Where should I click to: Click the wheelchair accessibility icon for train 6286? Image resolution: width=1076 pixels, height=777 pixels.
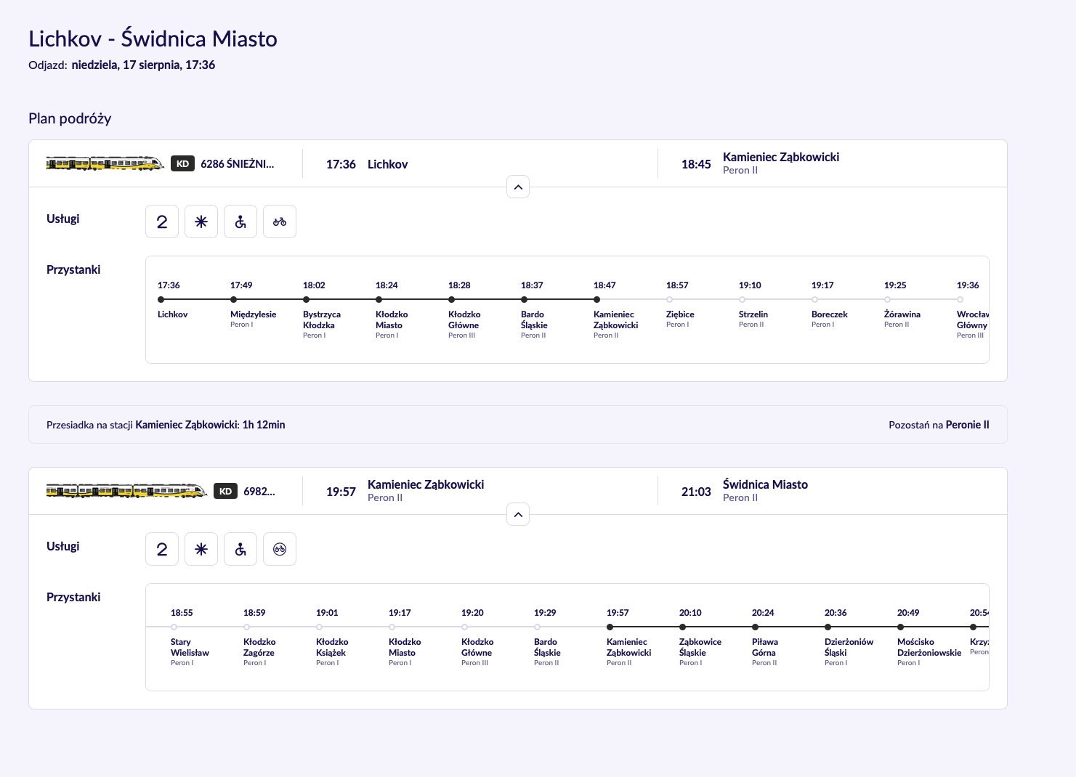point(240,221)
